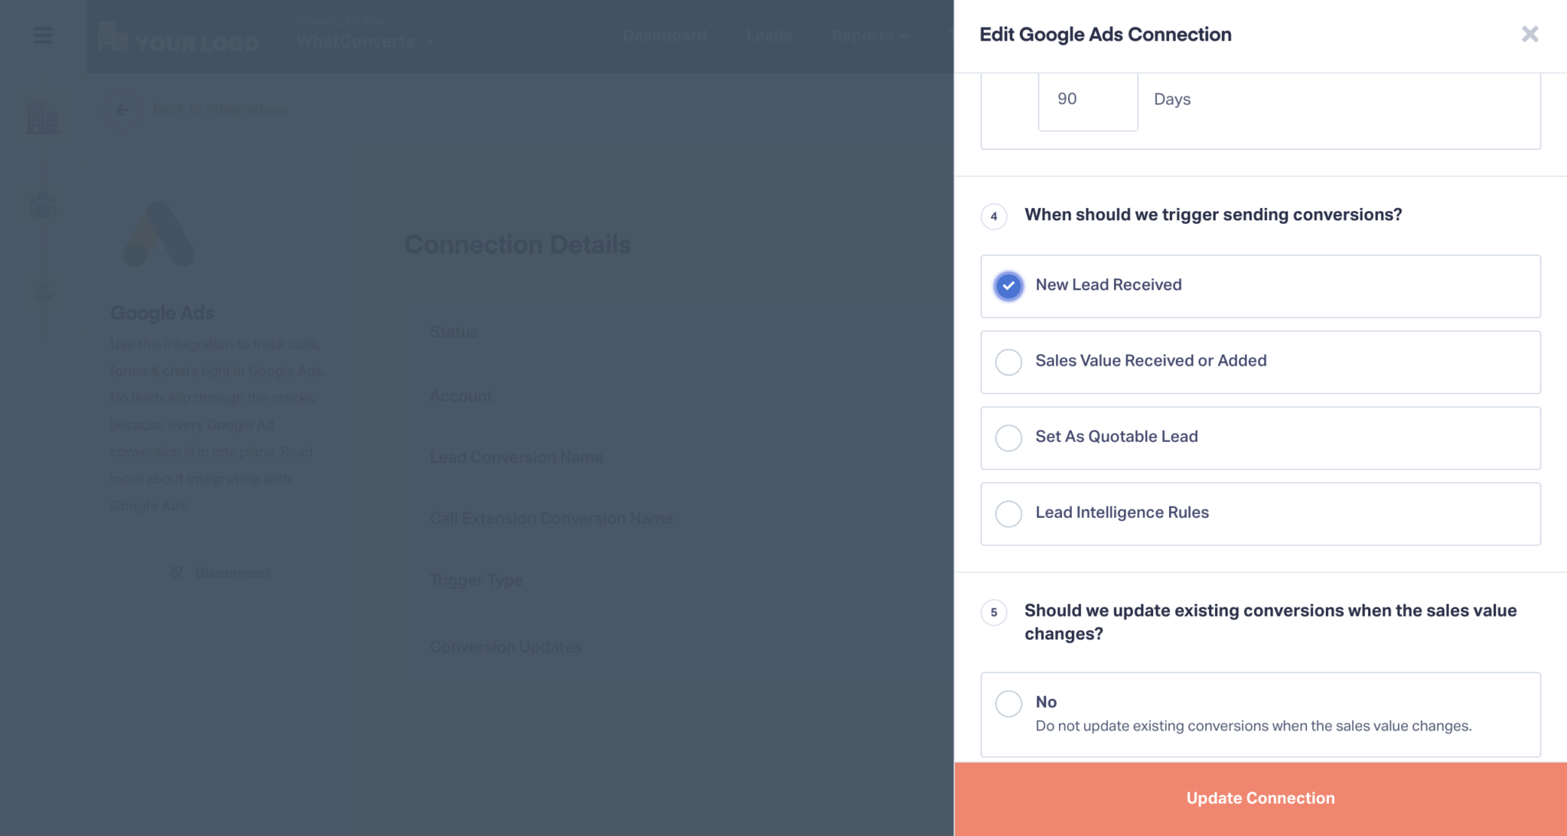Screen dimensions: 1567x836
Task: Click the Disconnect broken-link icon
Action: 175,572
